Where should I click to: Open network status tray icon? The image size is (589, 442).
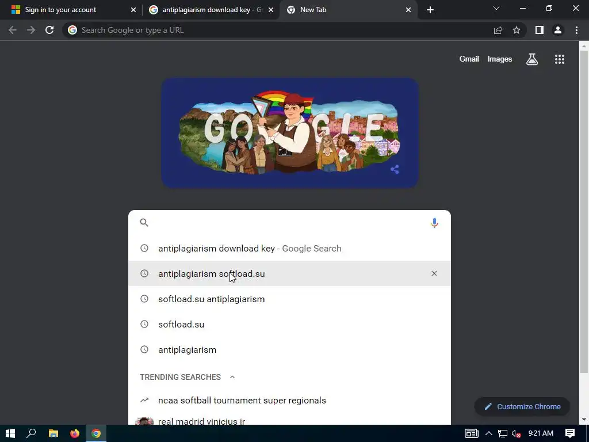click(503, 433)
